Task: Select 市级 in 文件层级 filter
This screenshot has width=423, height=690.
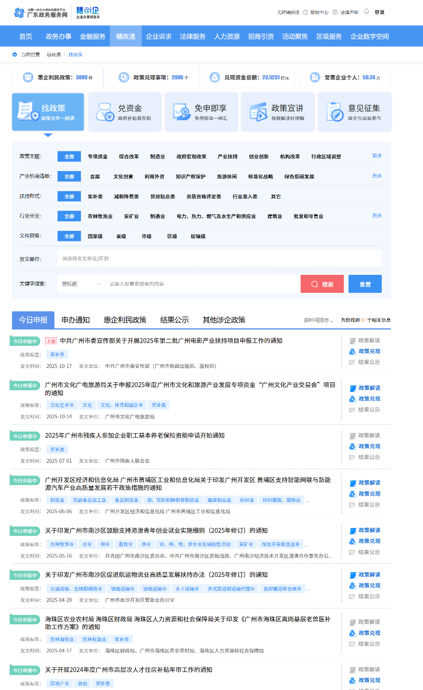Action: pyautogui.click(x=146, y=236)
